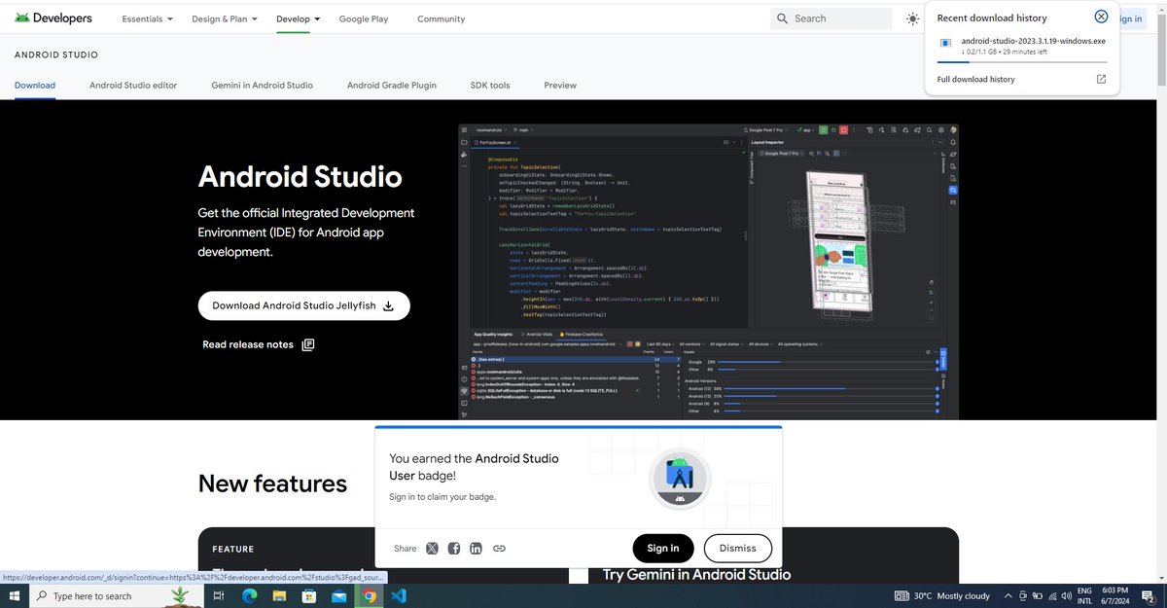Click the download arrow icon on Jellyfish button
1167x608 pixels.
click(388, 305)
